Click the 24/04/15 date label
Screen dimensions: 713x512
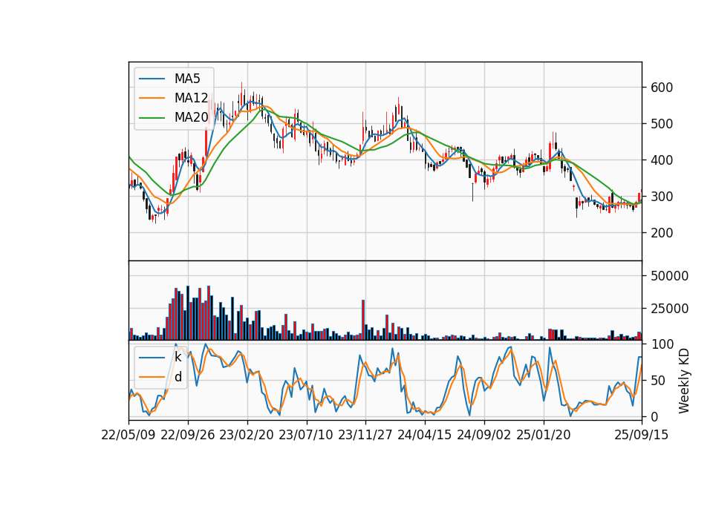click(425, 435)
